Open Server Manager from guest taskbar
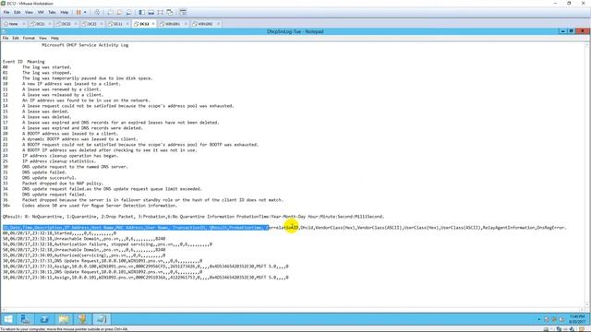This screenshot has height=332, width=591. [26, 319]
